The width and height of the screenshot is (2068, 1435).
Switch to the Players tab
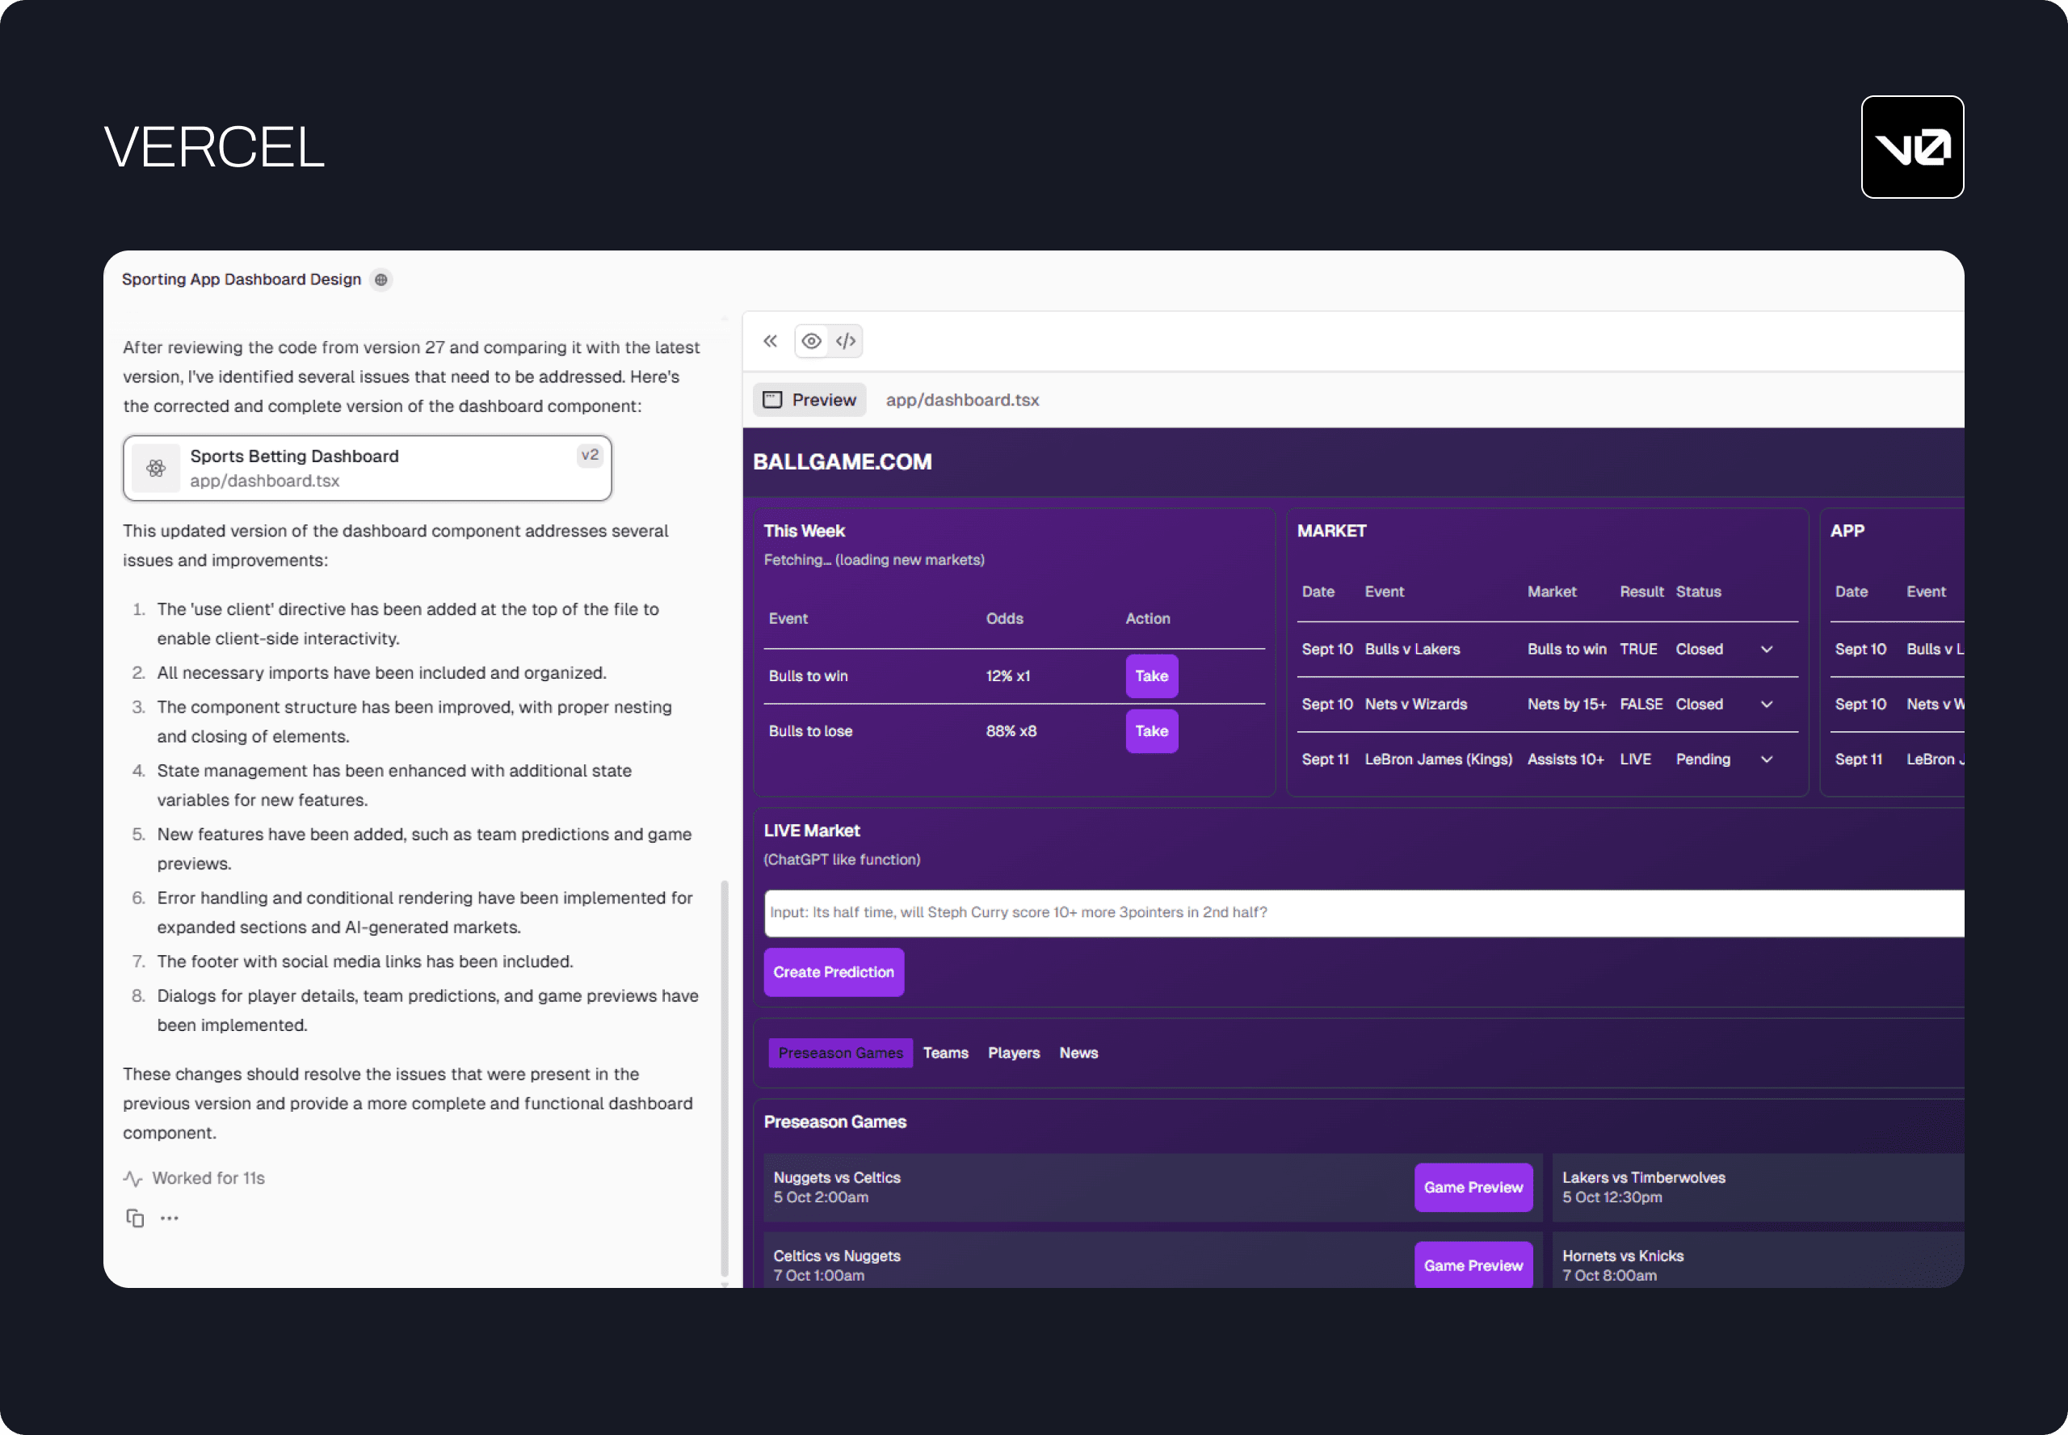click(1013, 1052)
